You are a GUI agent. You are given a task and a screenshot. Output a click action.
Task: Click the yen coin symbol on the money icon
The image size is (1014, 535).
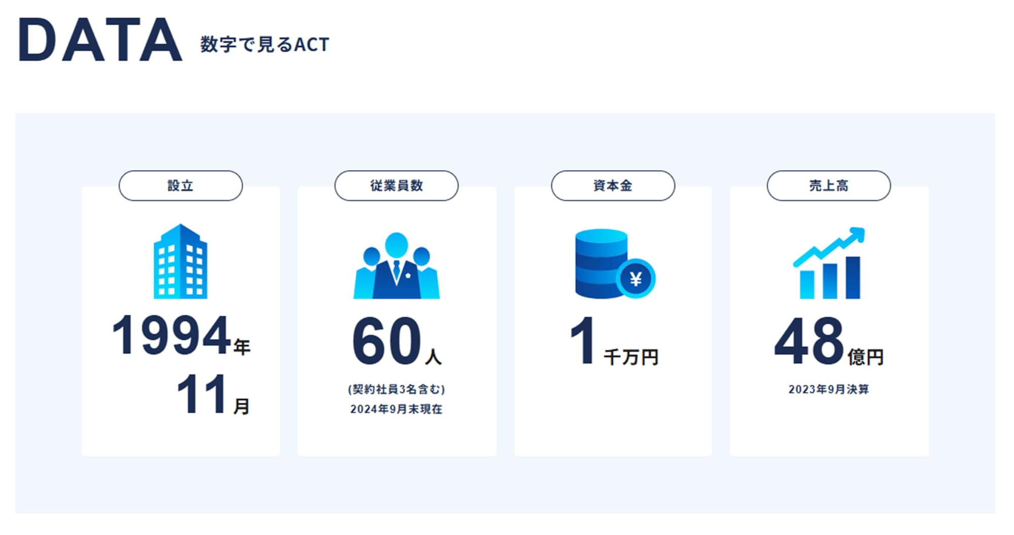(x=637, y=278)
